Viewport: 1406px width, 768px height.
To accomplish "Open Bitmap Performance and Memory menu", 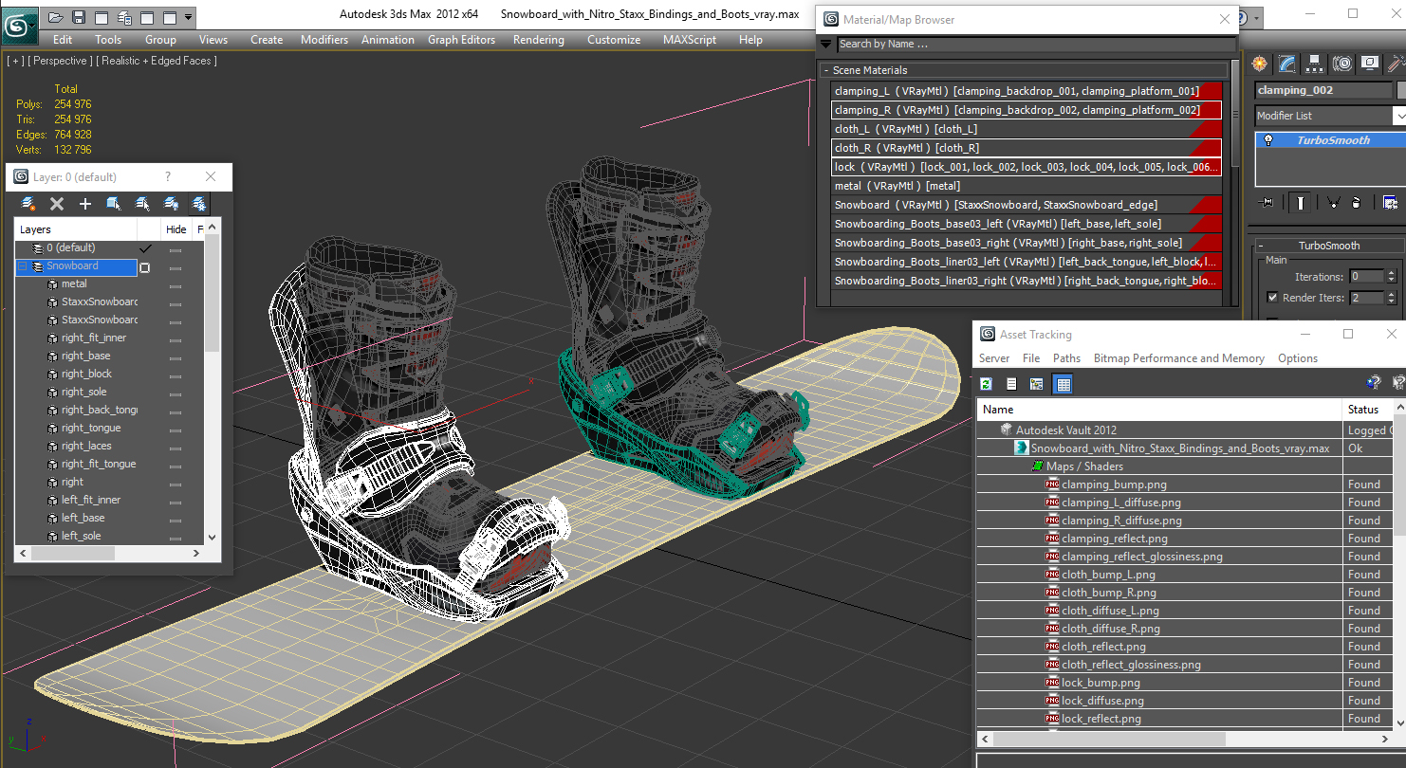I will [x=1178, y=358].
